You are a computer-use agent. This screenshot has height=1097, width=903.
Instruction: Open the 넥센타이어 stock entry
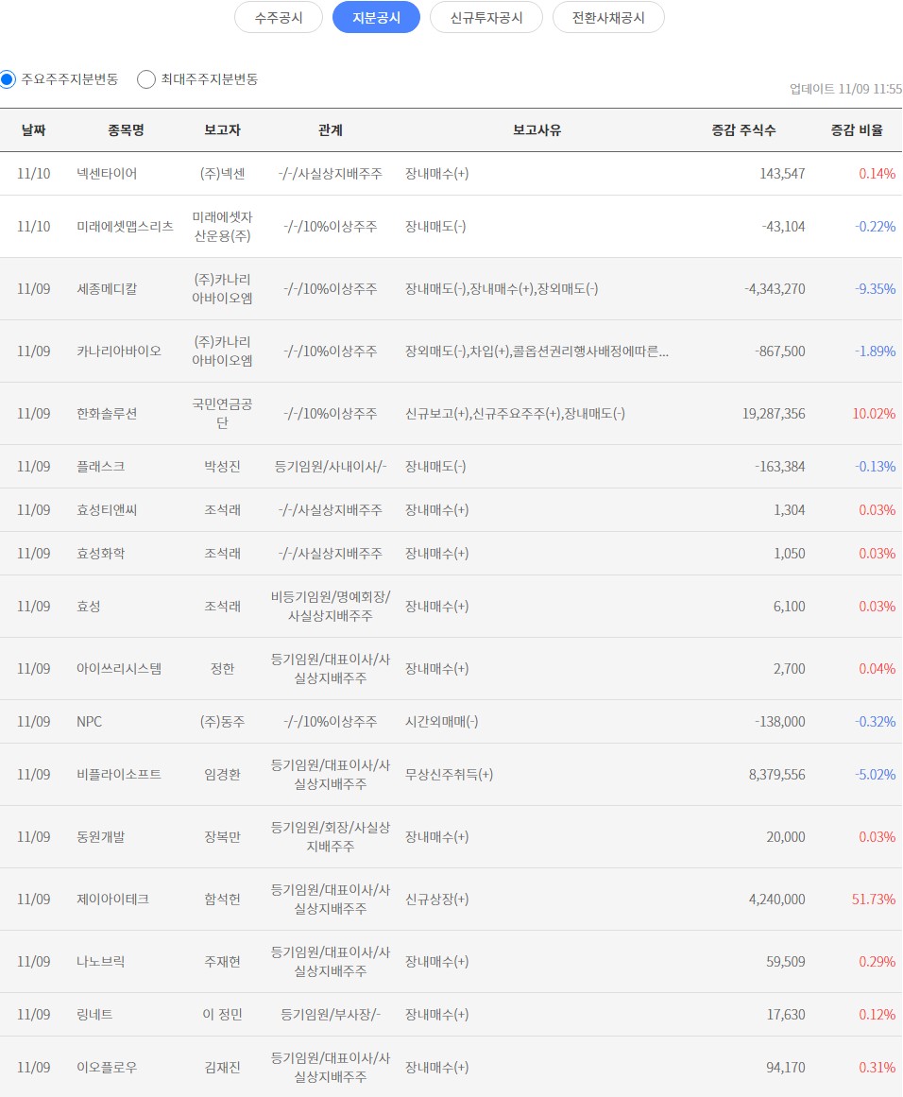pos(107,174)
